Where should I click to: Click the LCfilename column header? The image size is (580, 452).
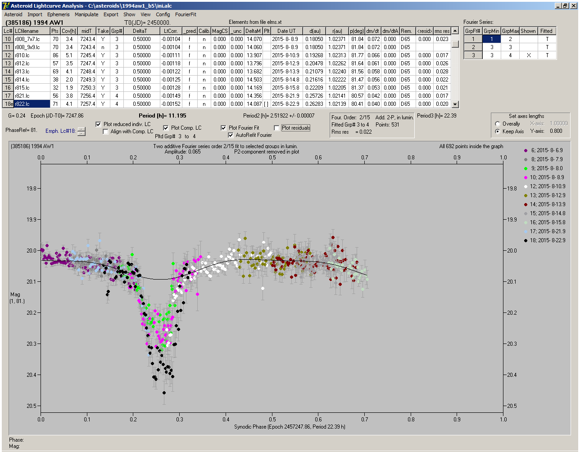coord(32,31)
